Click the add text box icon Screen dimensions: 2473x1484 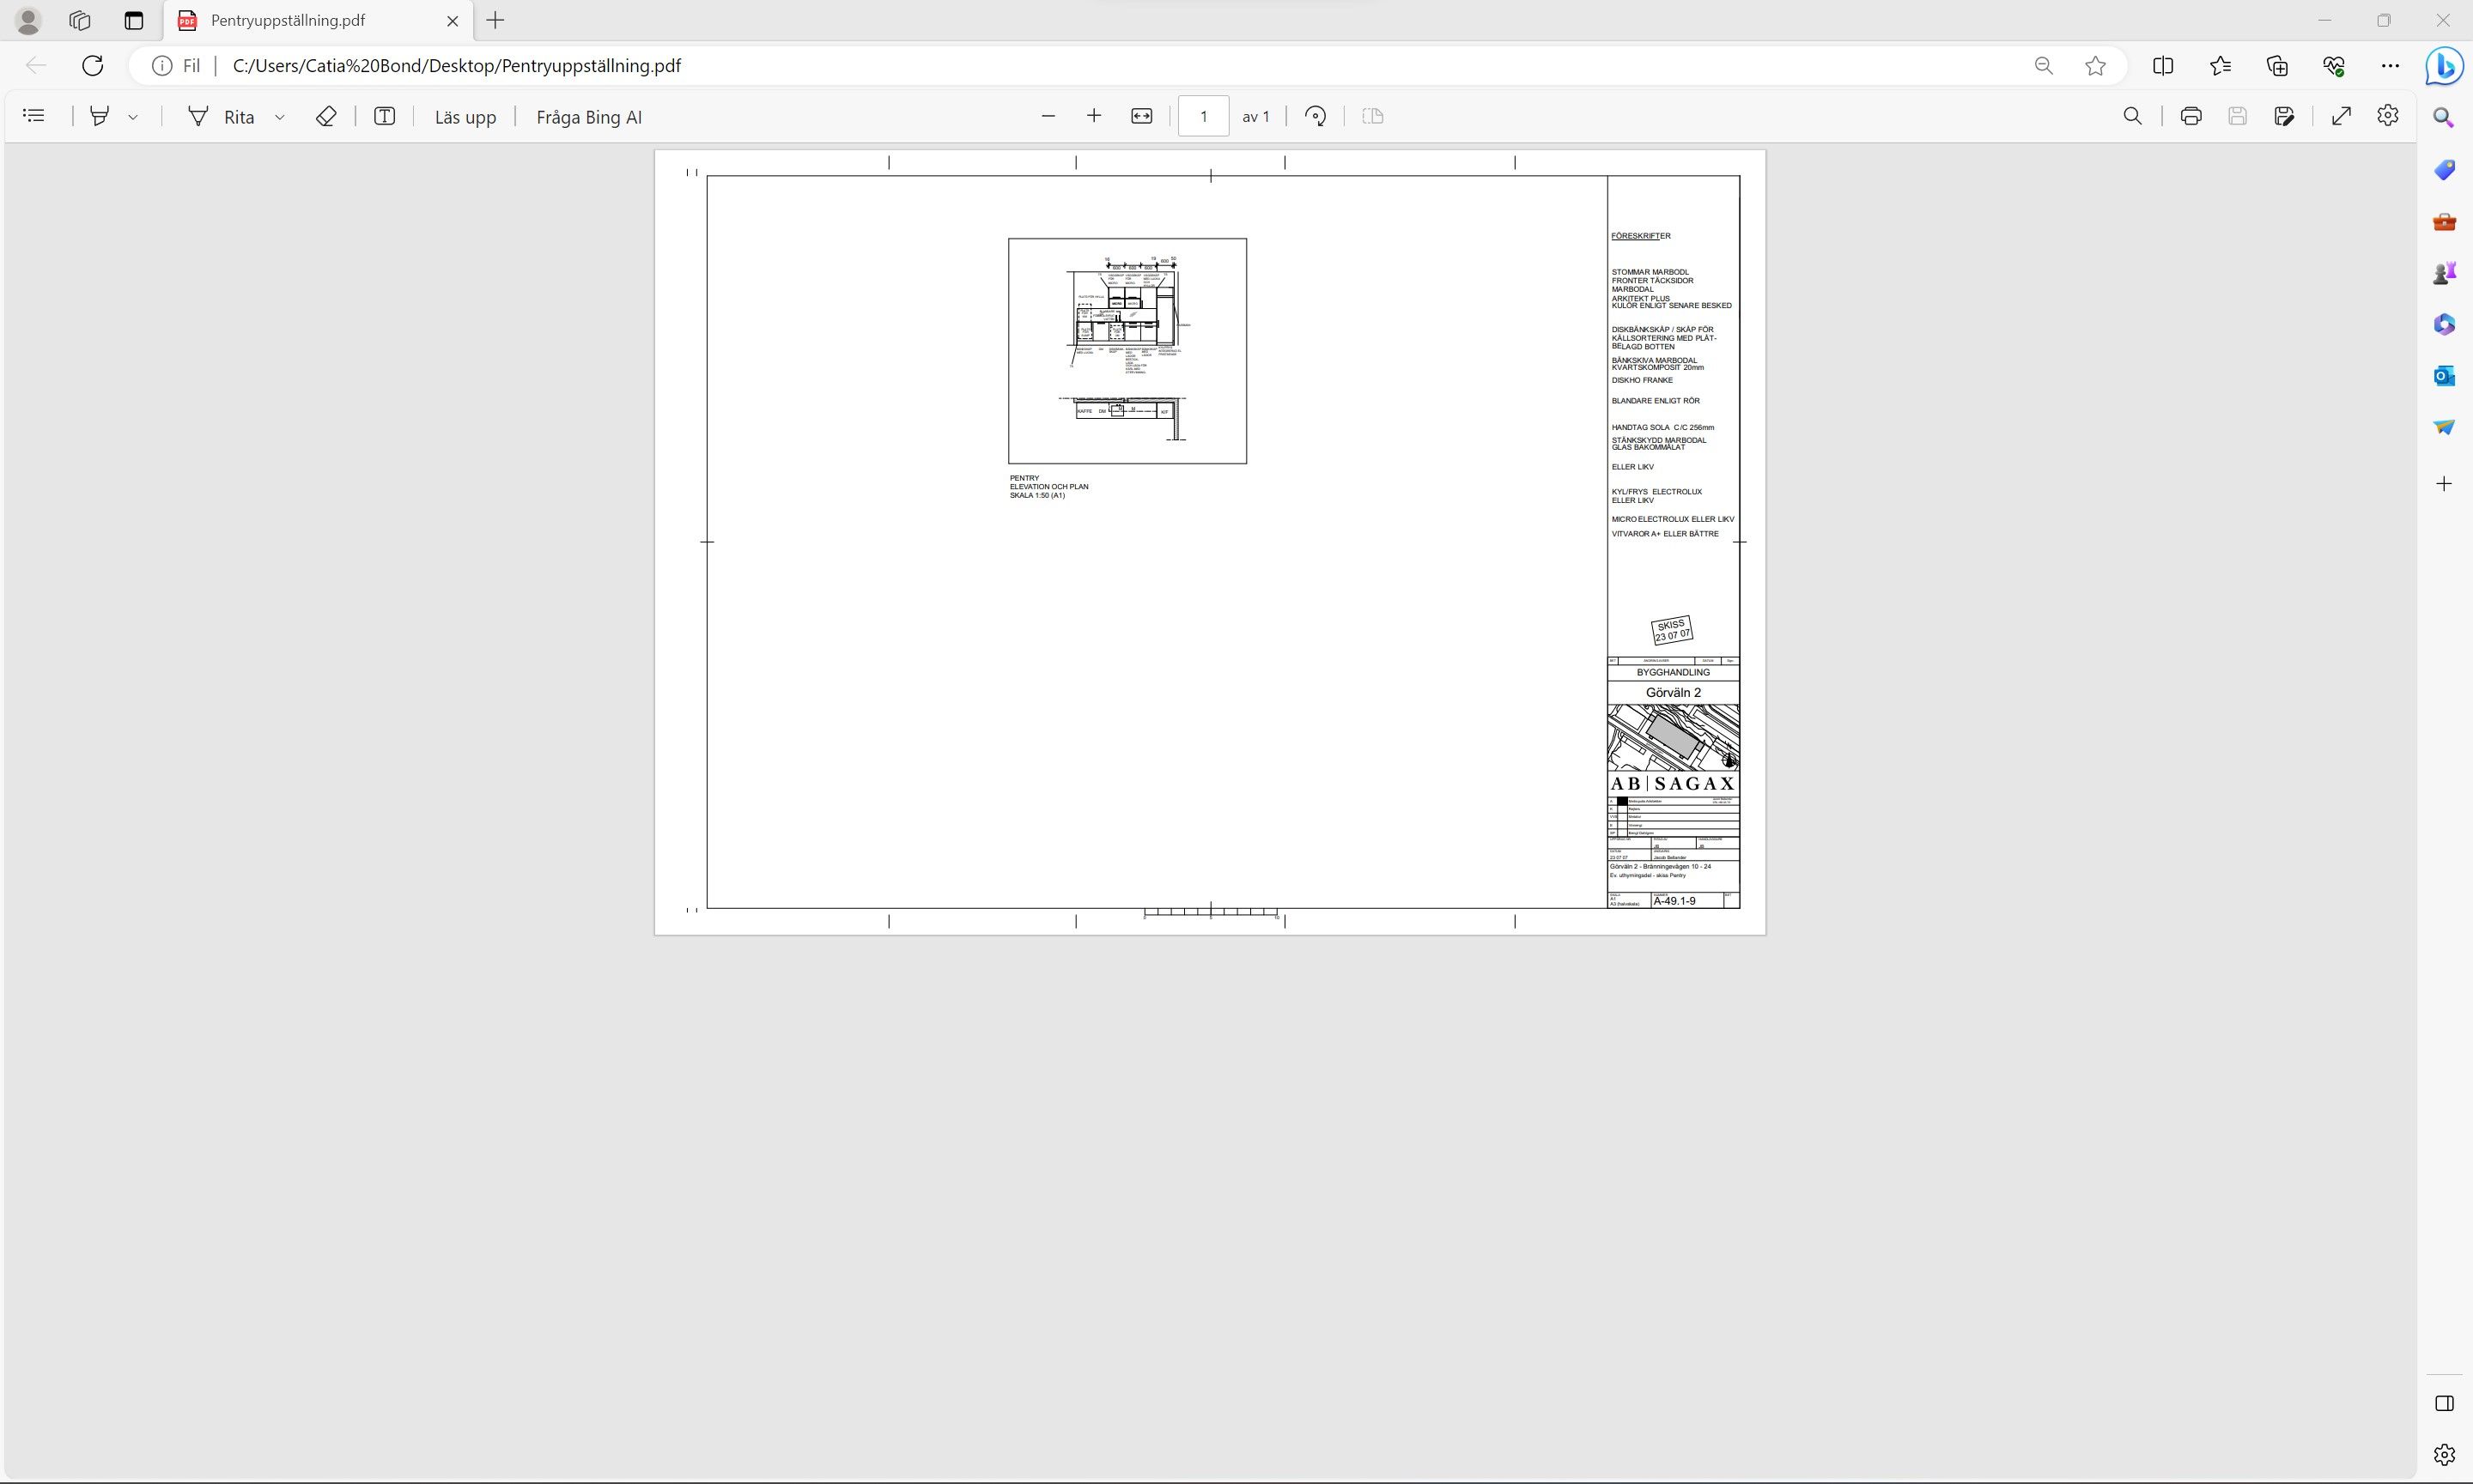(x=384, y=116)
